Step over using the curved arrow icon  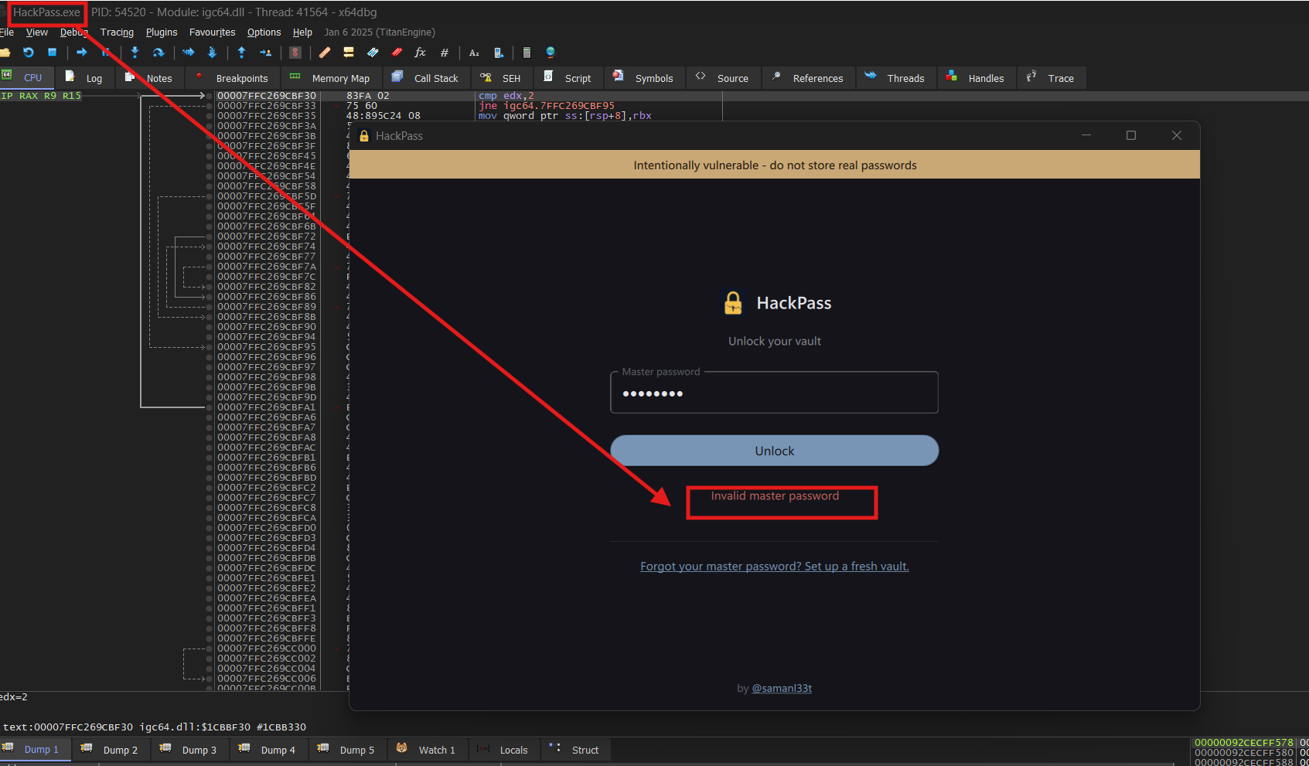click(x=159, y=53)
